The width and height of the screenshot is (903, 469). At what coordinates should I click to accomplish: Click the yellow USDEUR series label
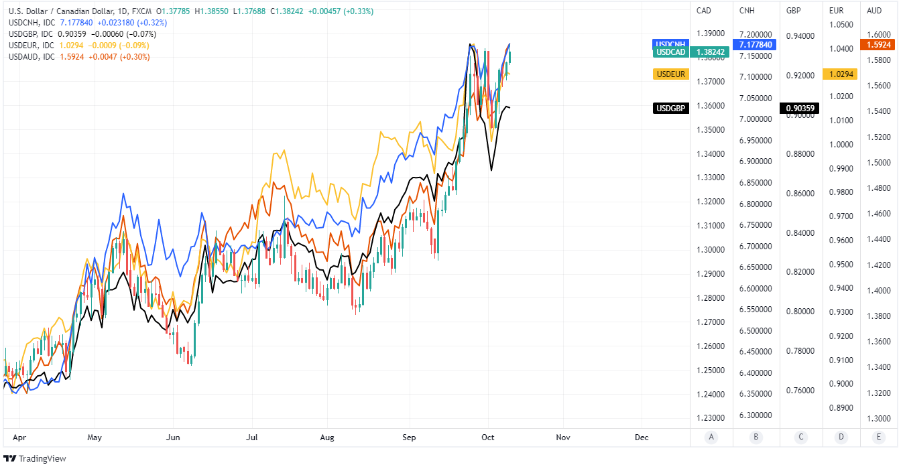click(x=671, y=74)
